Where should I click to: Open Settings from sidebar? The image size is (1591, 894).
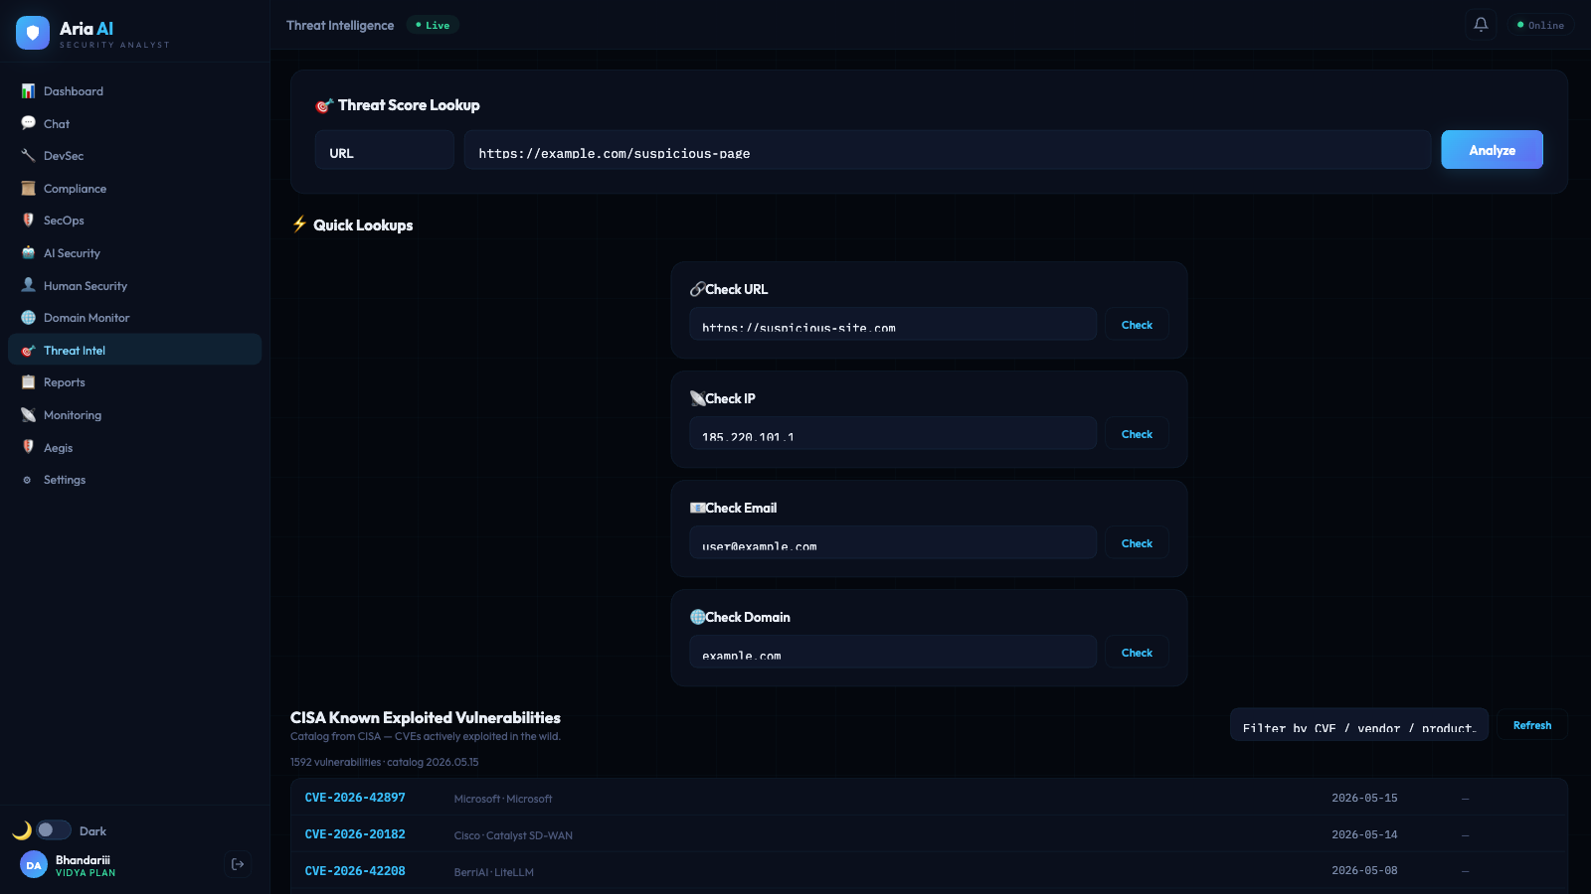tap(134, 480)
